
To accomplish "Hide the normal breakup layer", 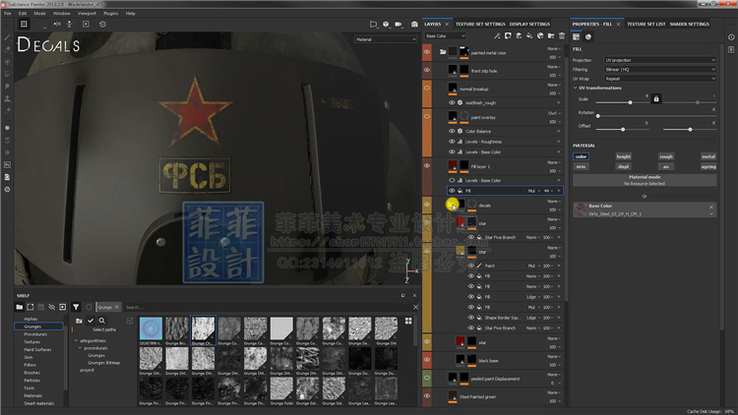I will pyautogui.click(x=427, y=88).
